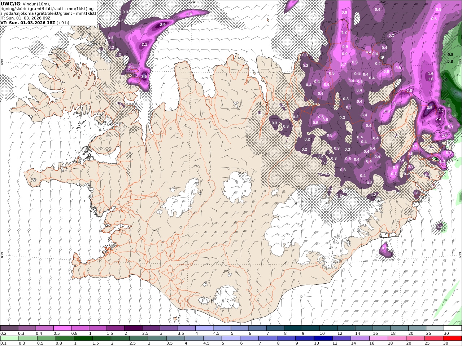
Task: Click the '2.4' precipitation value in the east
Action: 439,119
